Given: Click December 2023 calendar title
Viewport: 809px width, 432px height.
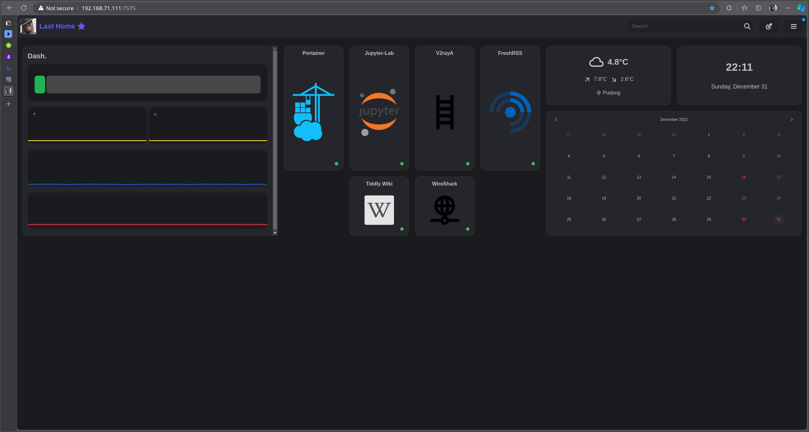Looking at the screenshot, I should [674, 120].
